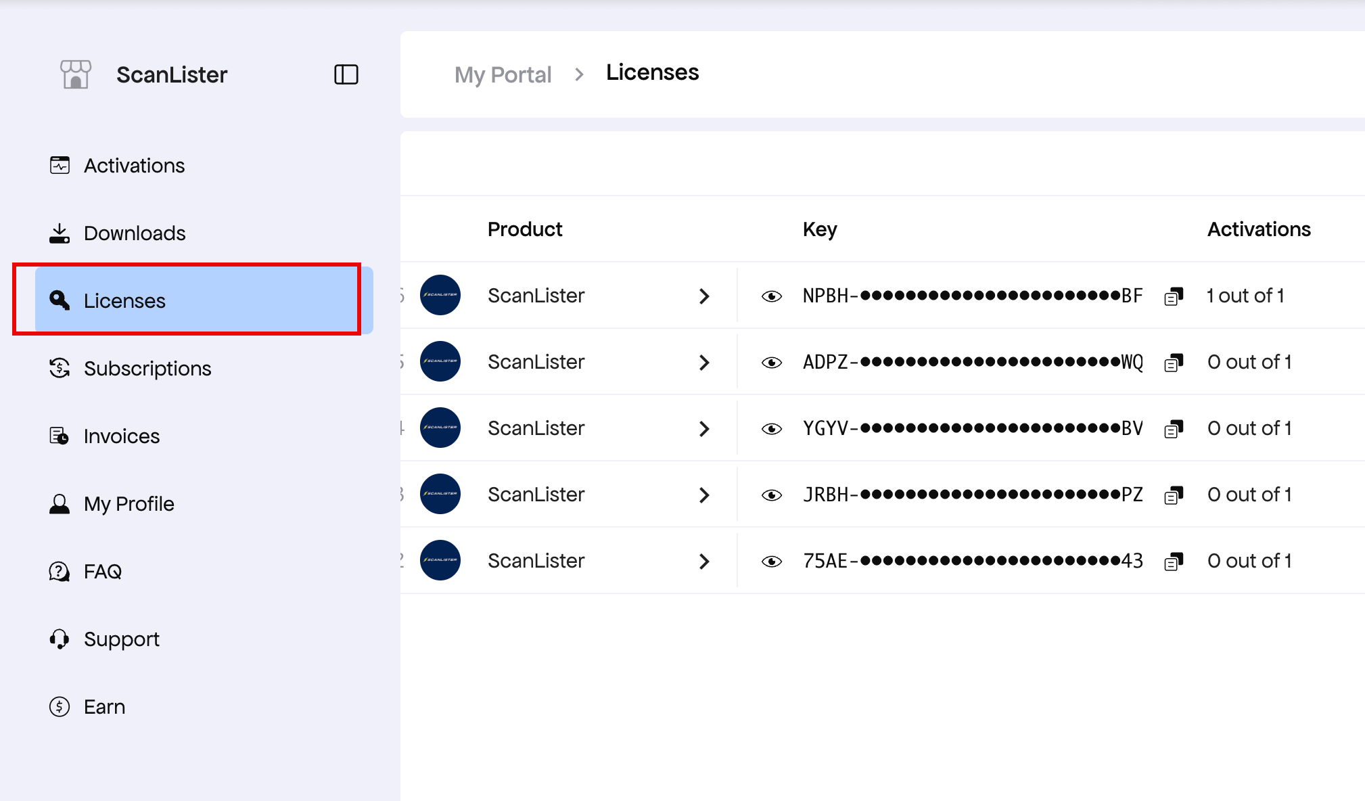
Task: Click ScanLister product logo in ADPZ row
Action: (440, 361)
